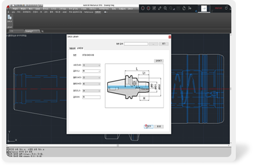
Task: Click the model search text field
Action: point(136,44)
